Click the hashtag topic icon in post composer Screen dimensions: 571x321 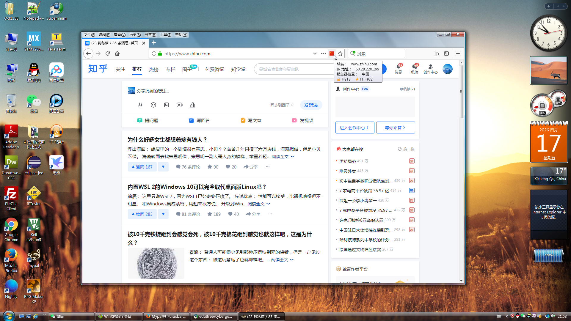pyautogui.click(x=140, y=105)
